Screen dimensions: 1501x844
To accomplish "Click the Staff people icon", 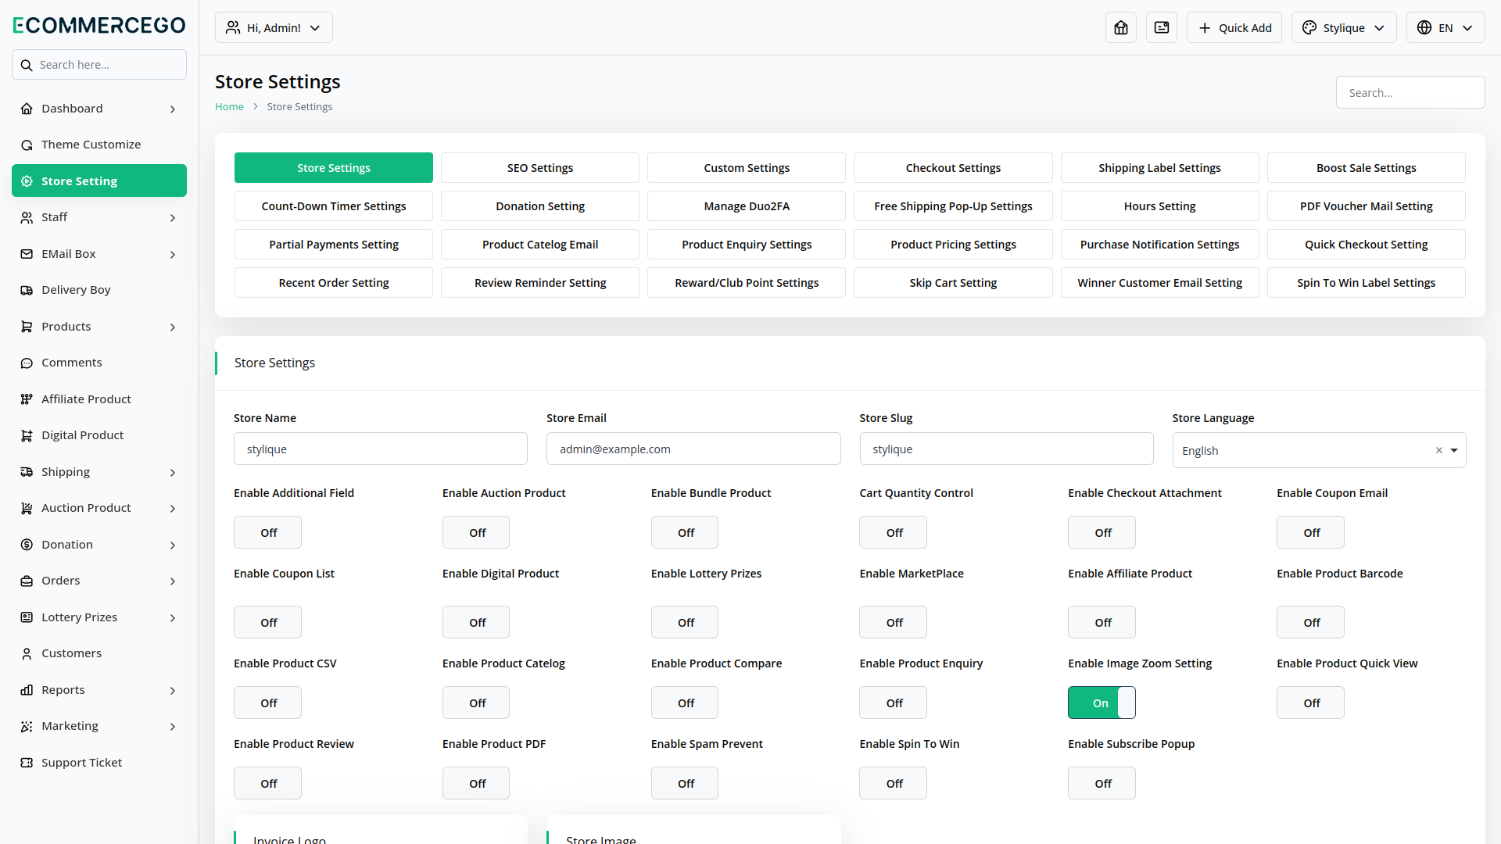I will [27, 217].
